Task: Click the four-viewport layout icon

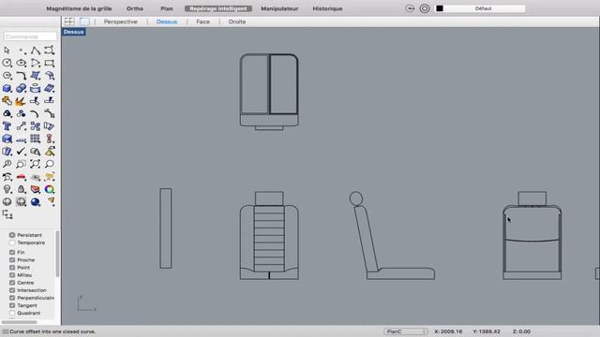Action: [69, 22]
